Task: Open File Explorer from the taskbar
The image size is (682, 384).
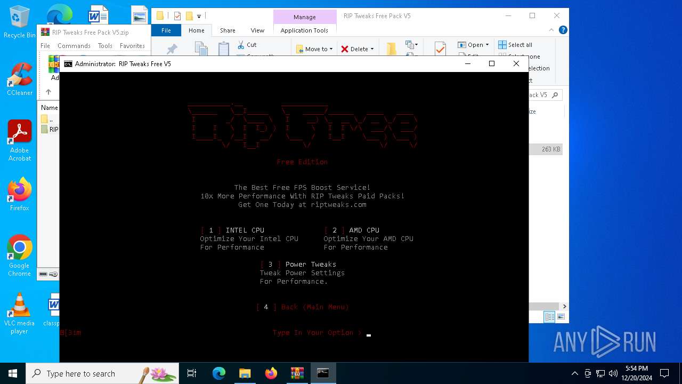Action: click(x=245, y=373)
